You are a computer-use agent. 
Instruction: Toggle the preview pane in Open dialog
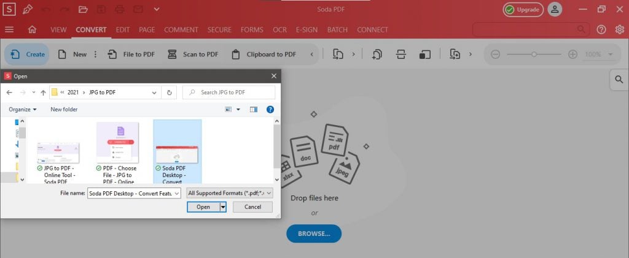pos(254,109)
